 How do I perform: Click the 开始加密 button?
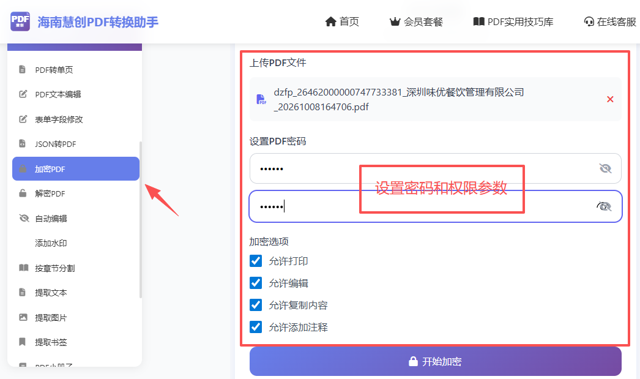pos(436,361)
